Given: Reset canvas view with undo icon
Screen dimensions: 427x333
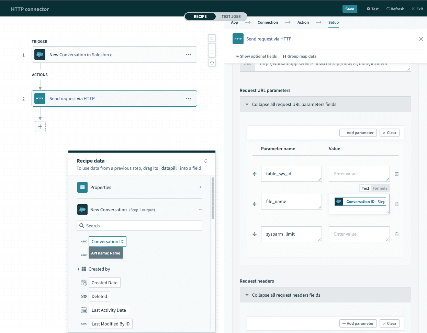Looking at the screenshot, I should click(212, 38).
